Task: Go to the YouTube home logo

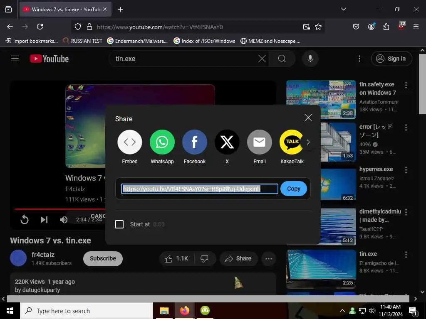Action: (x=49, y=59)
